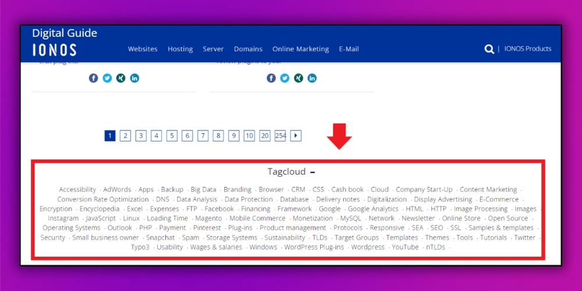This screenshot has height=291, width=582.
Task: Open the AdWords tag
Action: tap(117, 190)
